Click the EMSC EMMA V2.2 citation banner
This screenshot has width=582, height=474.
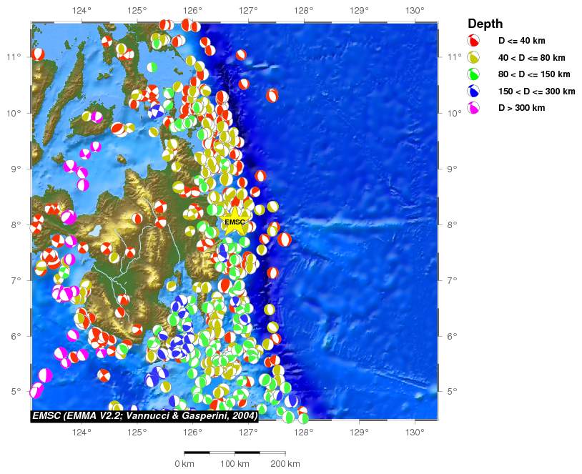pos(144,415)
